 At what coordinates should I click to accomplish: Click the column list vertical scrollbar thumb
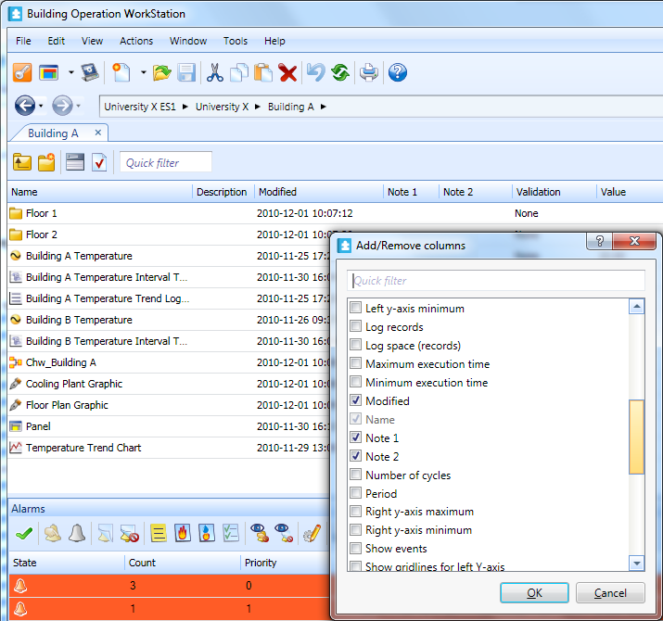point(636,437)
